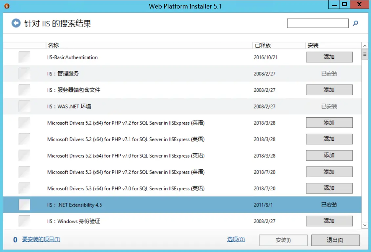Click the icon for IIS：WAS .NET 环境 row
371x252 pixels.
[24, 107]
